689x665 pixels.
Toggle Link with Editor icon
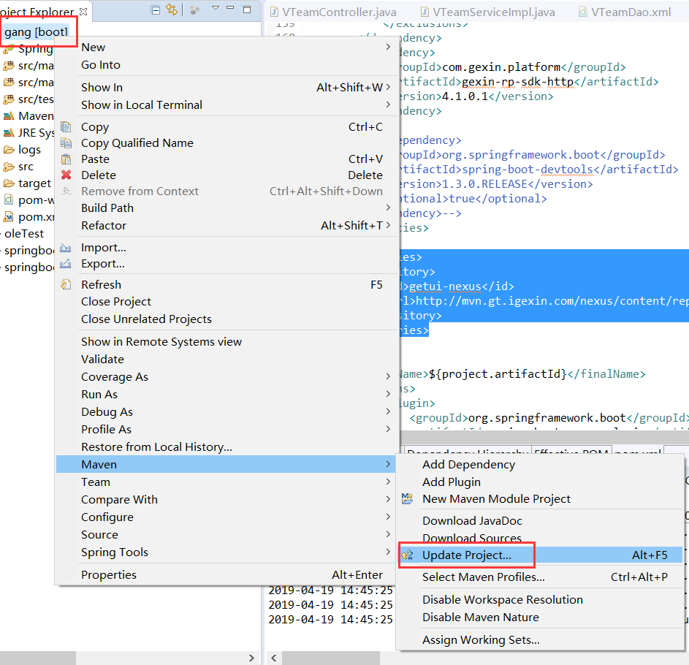point(172,9)
